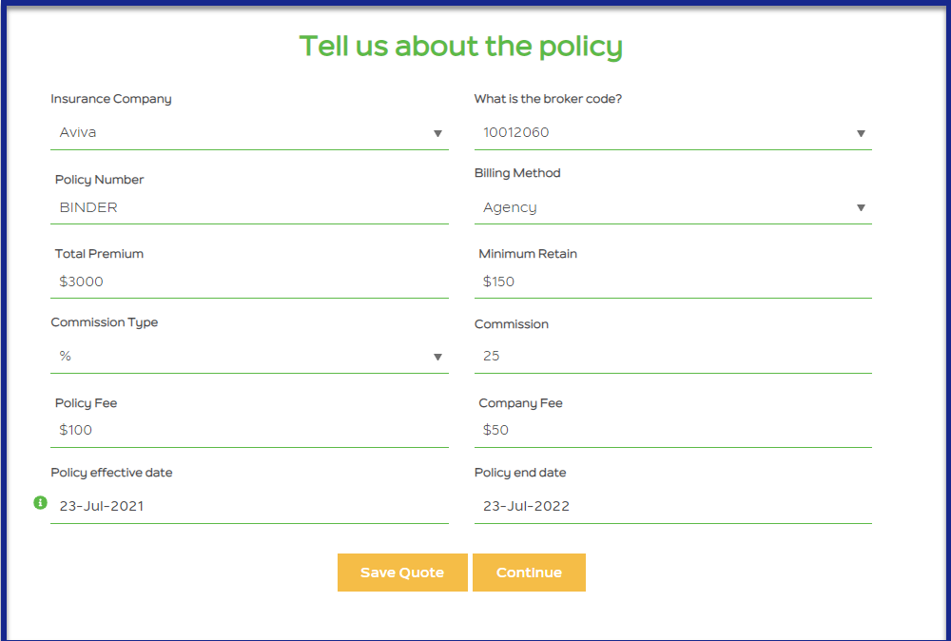The height and width of the screenshot is (641, 951).
Task: Click the Save Quote button
Action: [402, 573]
